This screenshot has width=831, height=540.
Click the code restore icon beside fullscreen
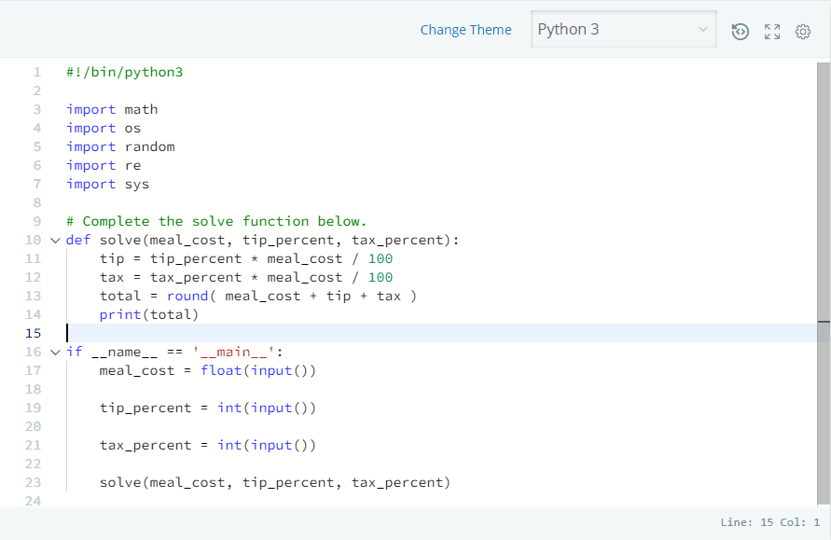coord(740,31)
